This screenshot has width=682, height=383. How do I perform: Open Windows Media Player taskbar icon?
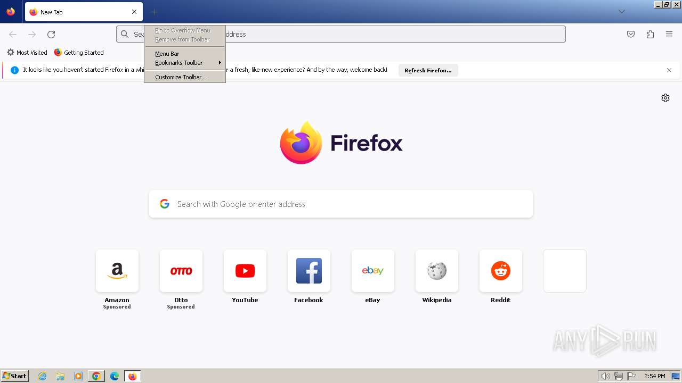(x=78, y=376)
